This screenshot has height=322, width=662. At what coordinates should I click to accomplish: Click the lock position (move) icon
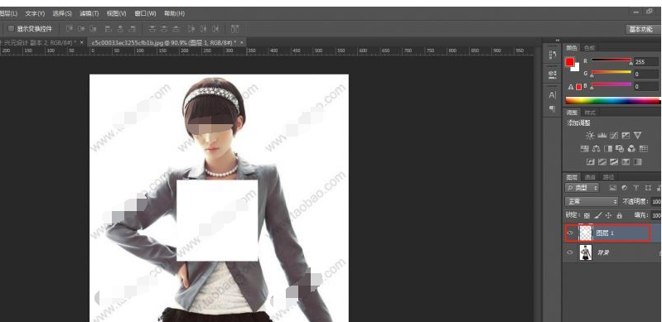click(608, 215)
